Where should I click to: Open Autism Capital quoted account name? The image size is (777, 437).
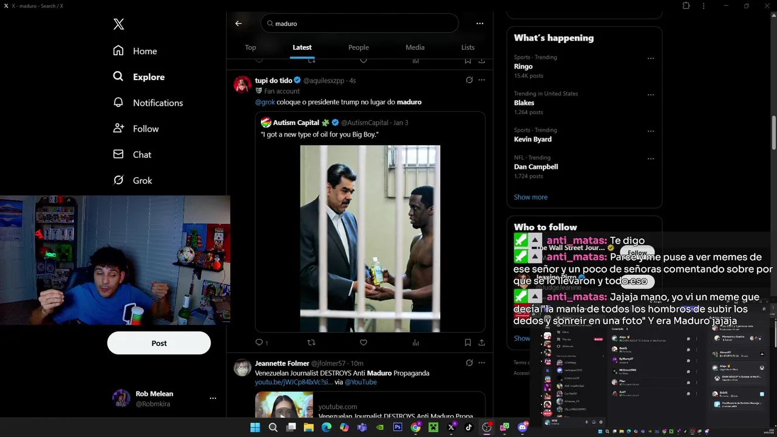click(296, 123)
